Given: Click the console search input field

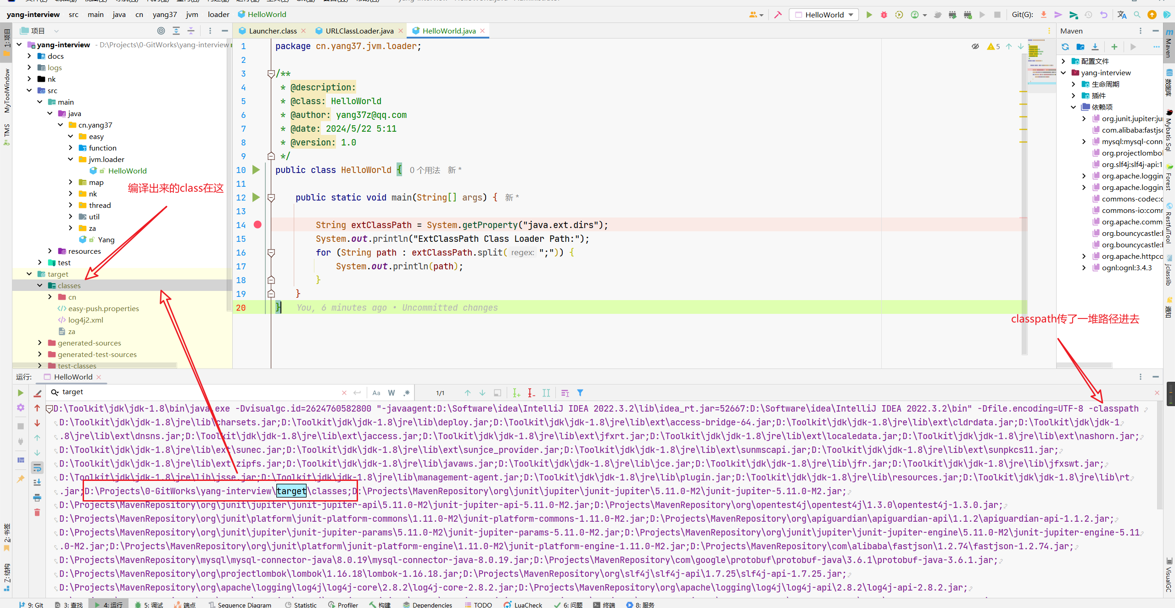Looking at the screenshot, I should 201,392.
